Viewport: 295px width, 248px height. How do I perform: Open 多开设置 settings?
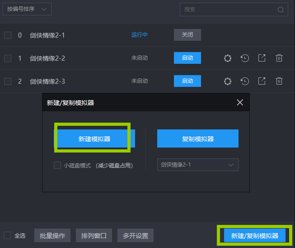click(x=136, y=235)
